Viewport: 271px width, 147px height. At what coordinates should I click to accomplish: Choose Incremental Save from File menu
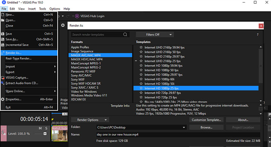pos(29,45)
